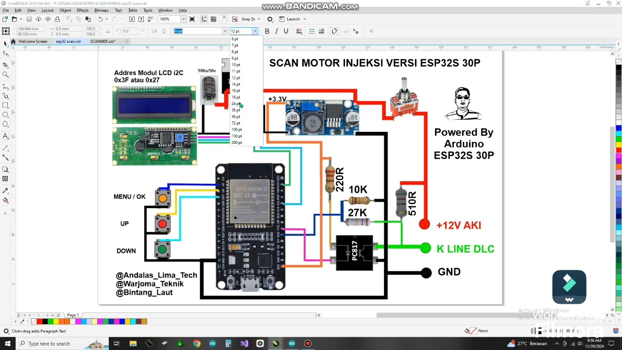The width and height of the screenshot is (622, 350).
Task: Click the Open folder icon
Action: [x=14, y=19]
